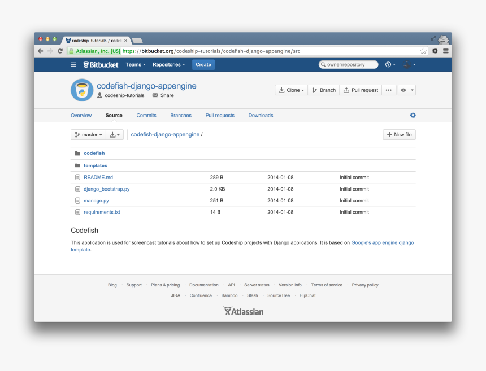Bookmark page with the star icon
Screen dimensions: 486x371
[x=423, y=51]
